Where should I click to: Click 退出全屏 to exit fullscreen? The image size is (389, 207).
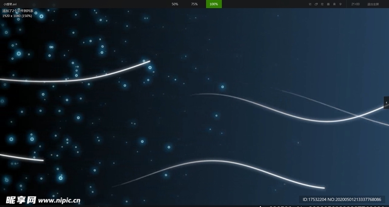pos(373,4)
